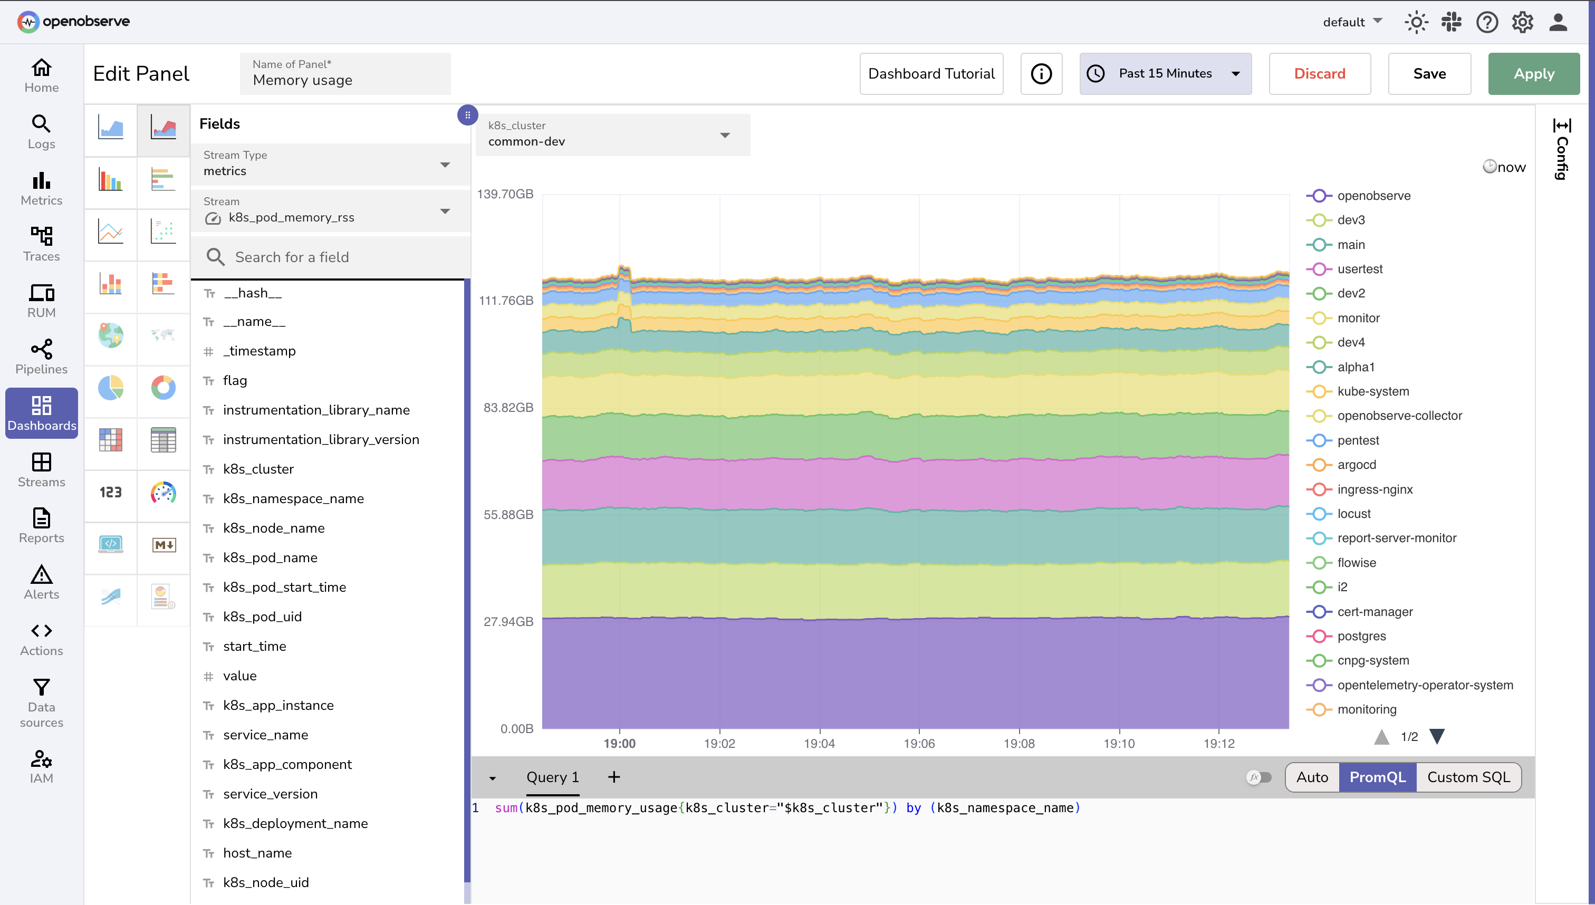Hide the openobserve series in the legend
Screen dimensions: 1595x905
click(x=1373, y=195)
